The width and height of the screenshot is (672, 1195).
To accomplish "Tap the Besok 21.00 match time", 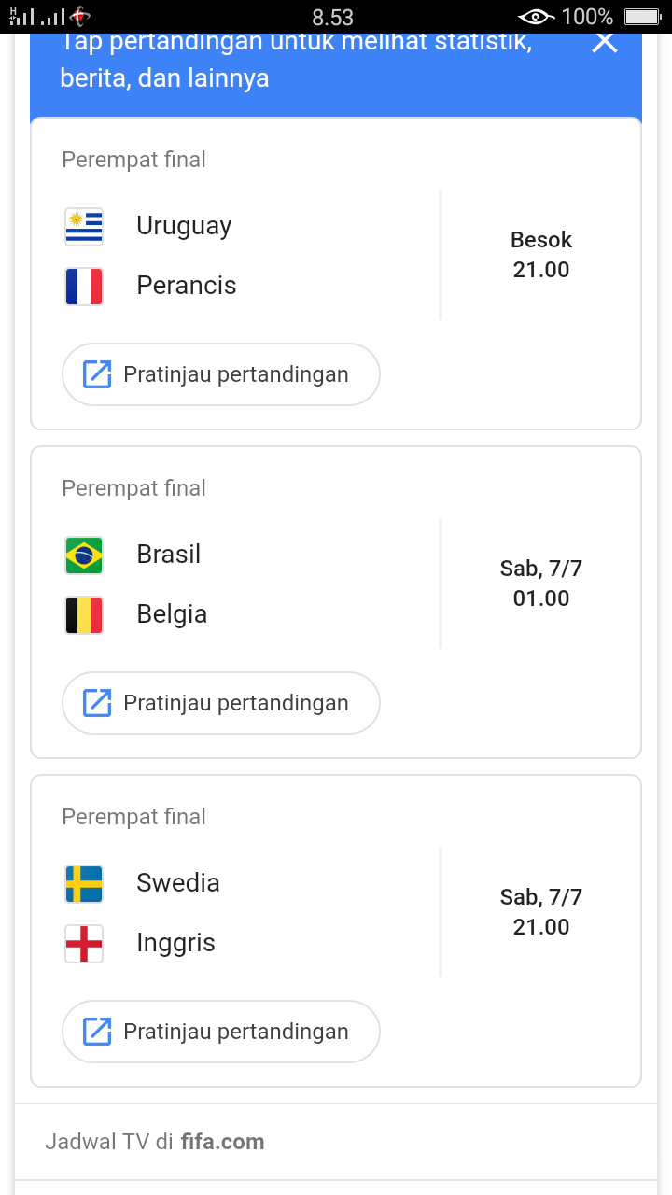I will [541, 255].
